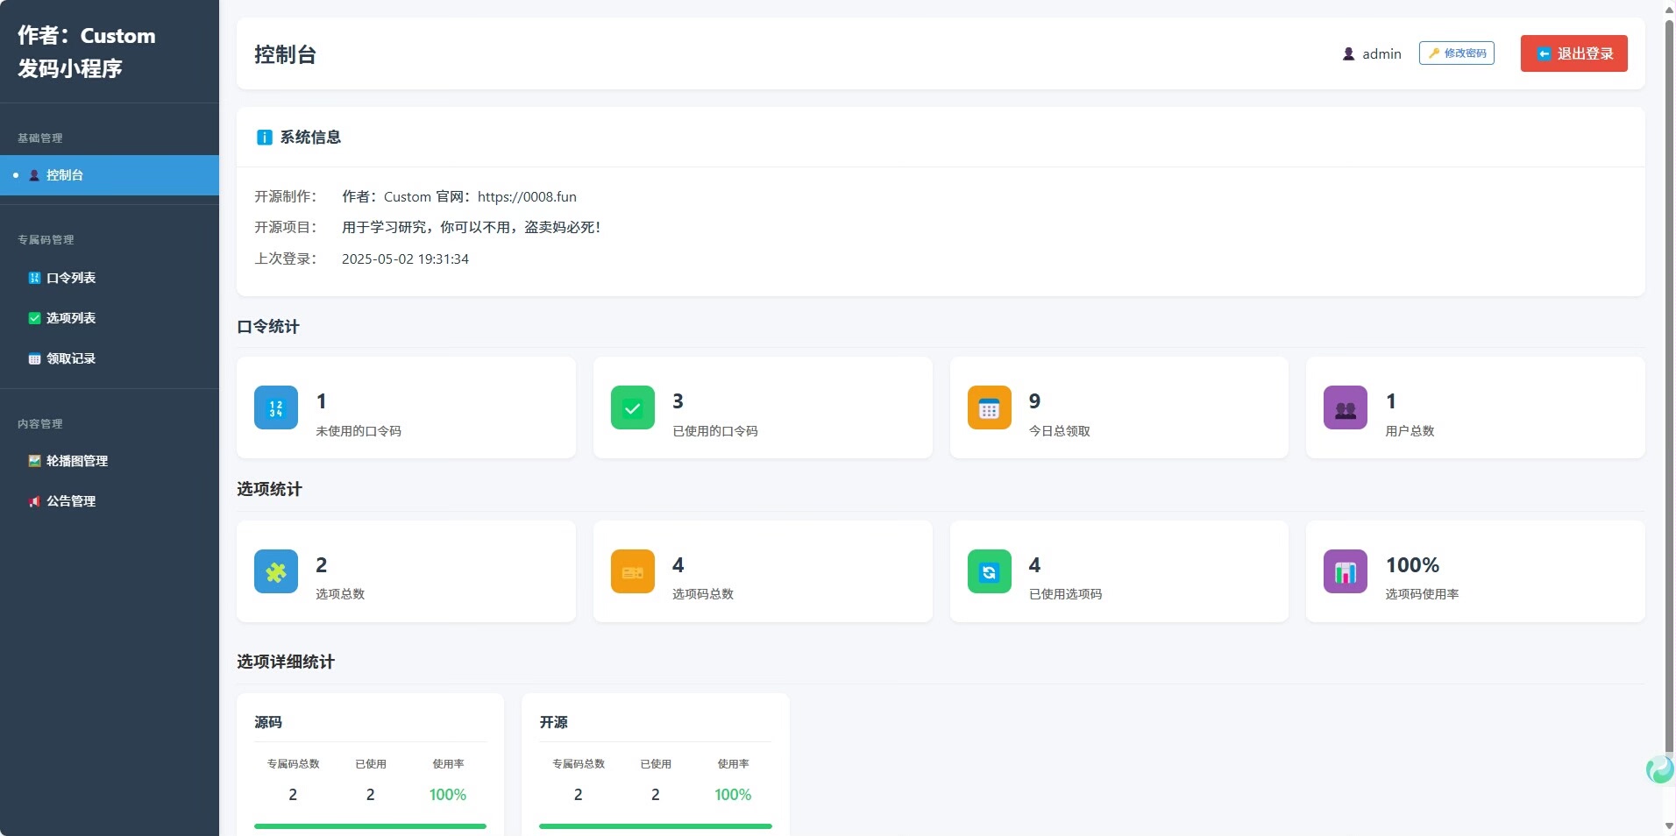Image resolution: width=1676 pixels, height=836 pixels.
Task: Select 控制台 in the sidebar
Action: pyautogui.click(x=65, y=175)
